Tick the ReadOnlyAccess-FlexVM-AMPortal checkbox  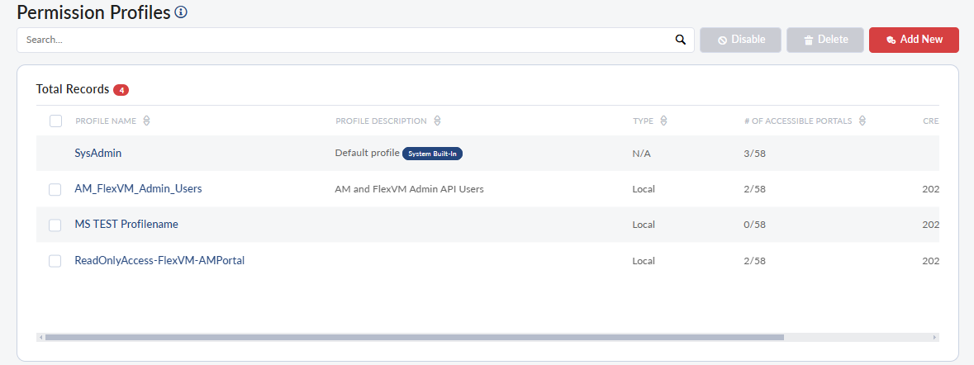pyautogui.click(x=55, y=261)
